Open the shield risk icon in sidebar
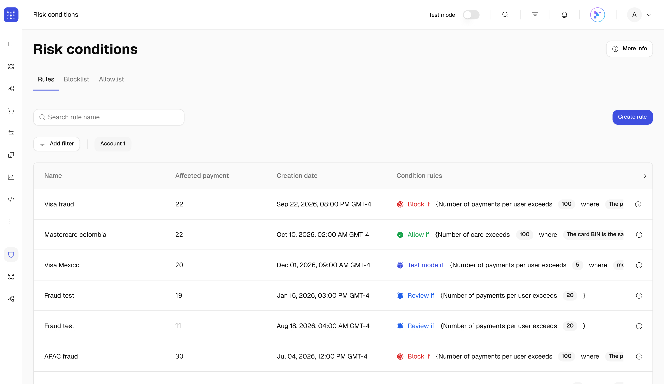 click(x=11, y=255)
